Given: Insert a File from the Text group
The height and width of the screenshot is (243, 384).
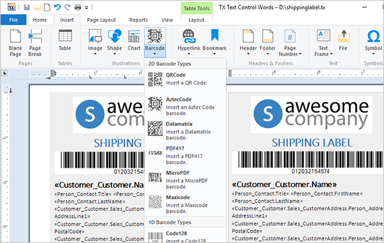Looking at the screenshot, I should 344,40.
